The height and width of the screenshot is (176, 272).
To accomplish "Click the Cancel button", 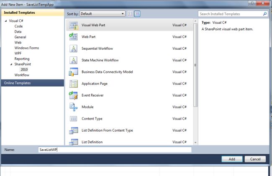I will pos(255,159).
